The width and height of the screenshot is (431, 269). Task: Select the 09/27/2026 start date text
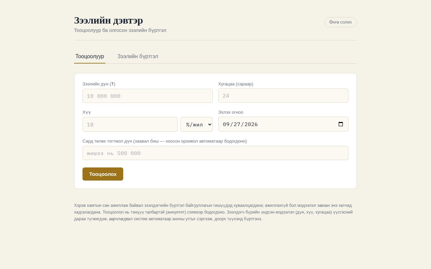tap(240, 124)
